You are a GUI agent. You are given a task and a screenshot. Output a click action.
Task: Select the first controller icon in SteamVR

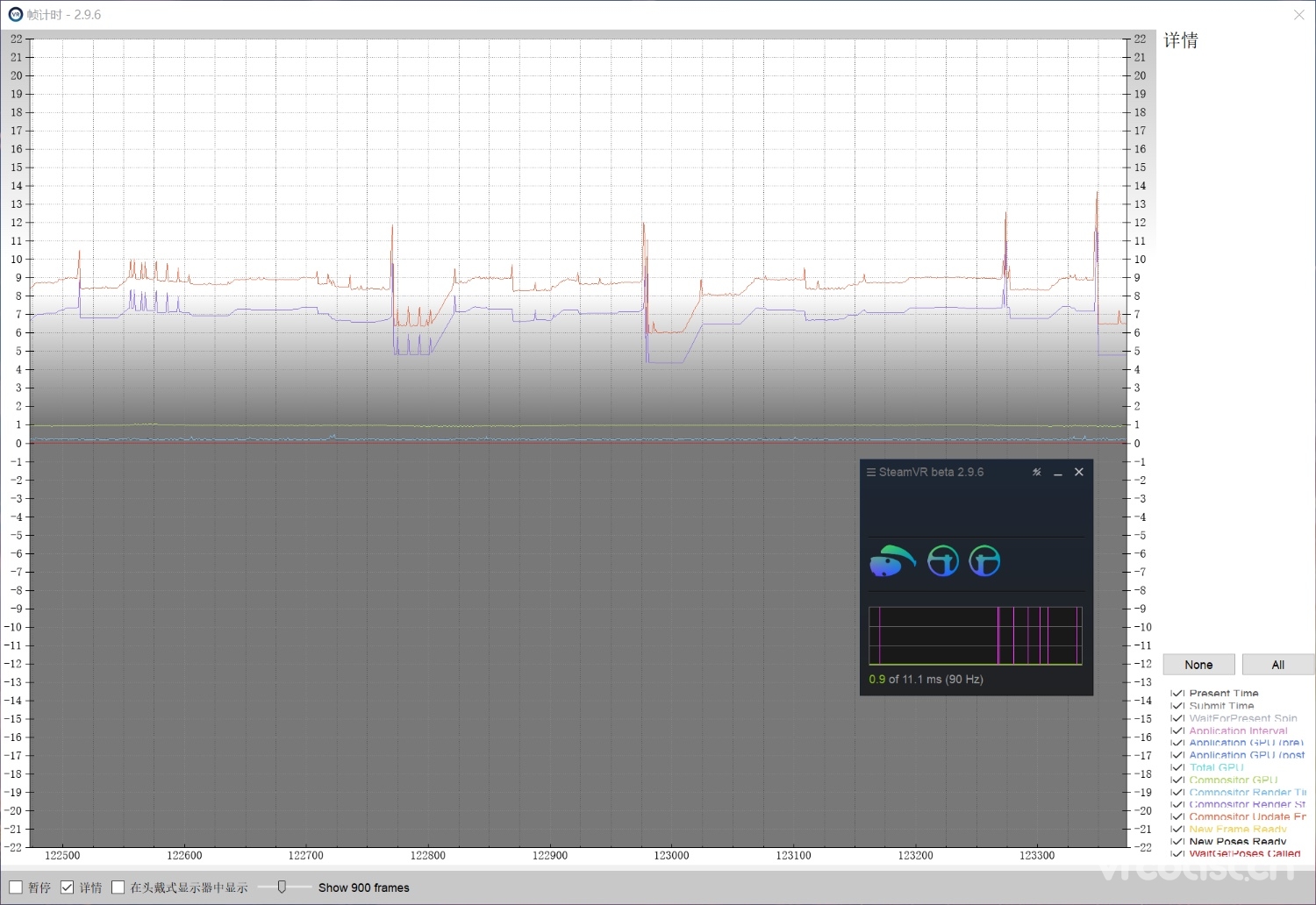(943, 561)
